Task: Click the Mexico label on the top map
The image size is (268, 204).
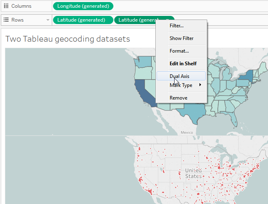Action: (186, 133)
